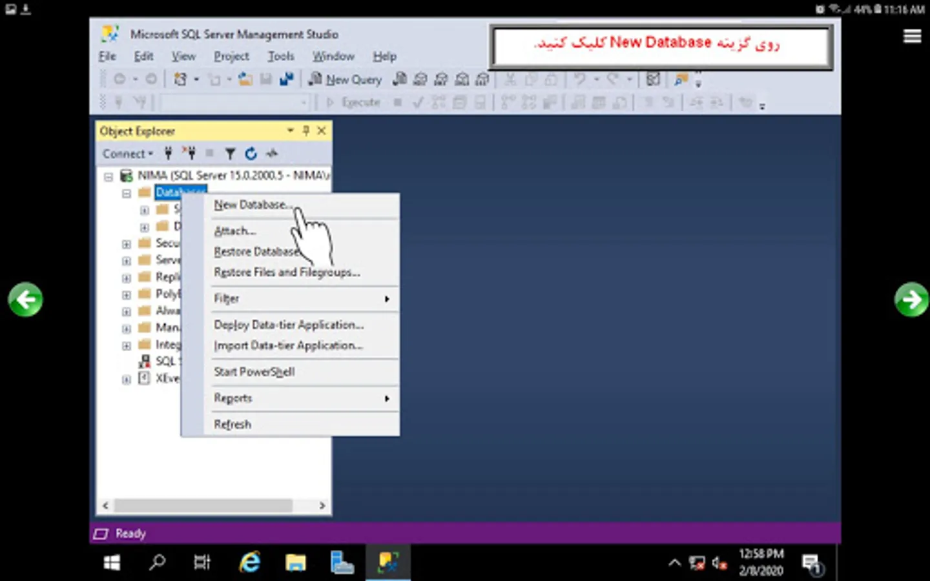Choose Attach... from the context menu
930x581 pixels.
tap(302, 231)
